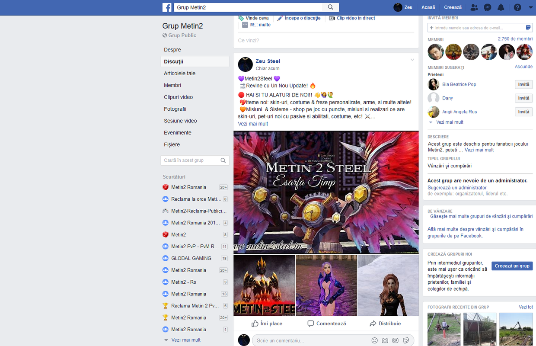This screenshot has width=536, height=346.
Task: Open the armored character Metin2Steel thumbnail
Action: (x=264, y=285)
